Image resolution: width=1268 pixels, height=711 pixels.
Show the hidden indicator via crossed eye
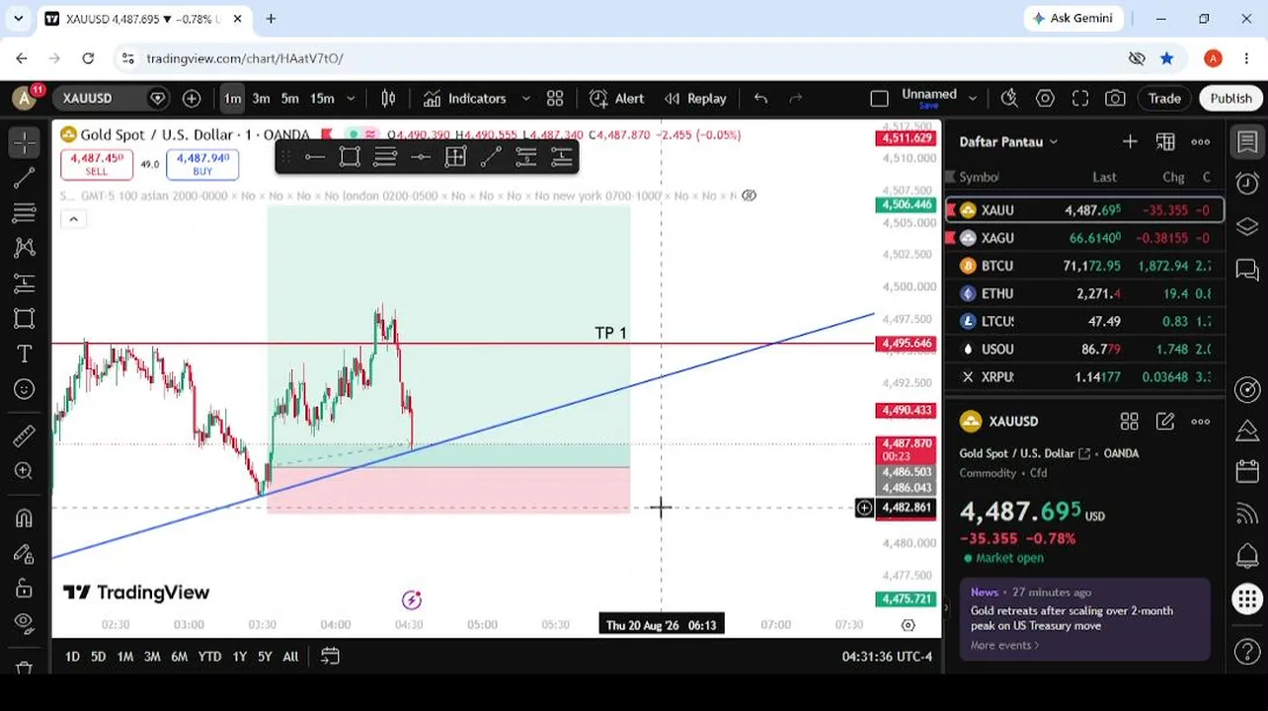coord(750,196)
